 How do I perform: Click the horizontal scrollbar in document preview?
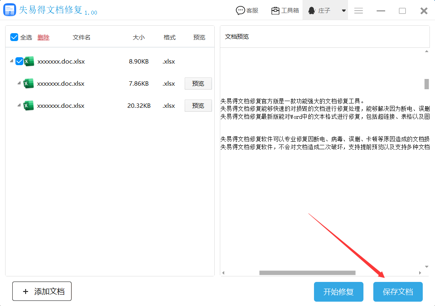pos(307,273)
